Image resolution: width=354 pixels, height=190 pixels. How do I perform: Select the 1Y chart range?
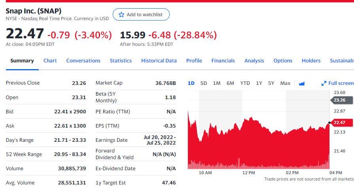tap(259, 83)
